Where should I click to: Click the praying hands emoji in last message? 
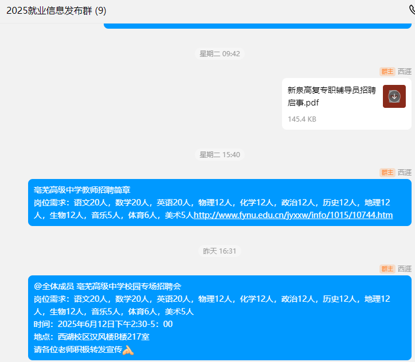127,349
